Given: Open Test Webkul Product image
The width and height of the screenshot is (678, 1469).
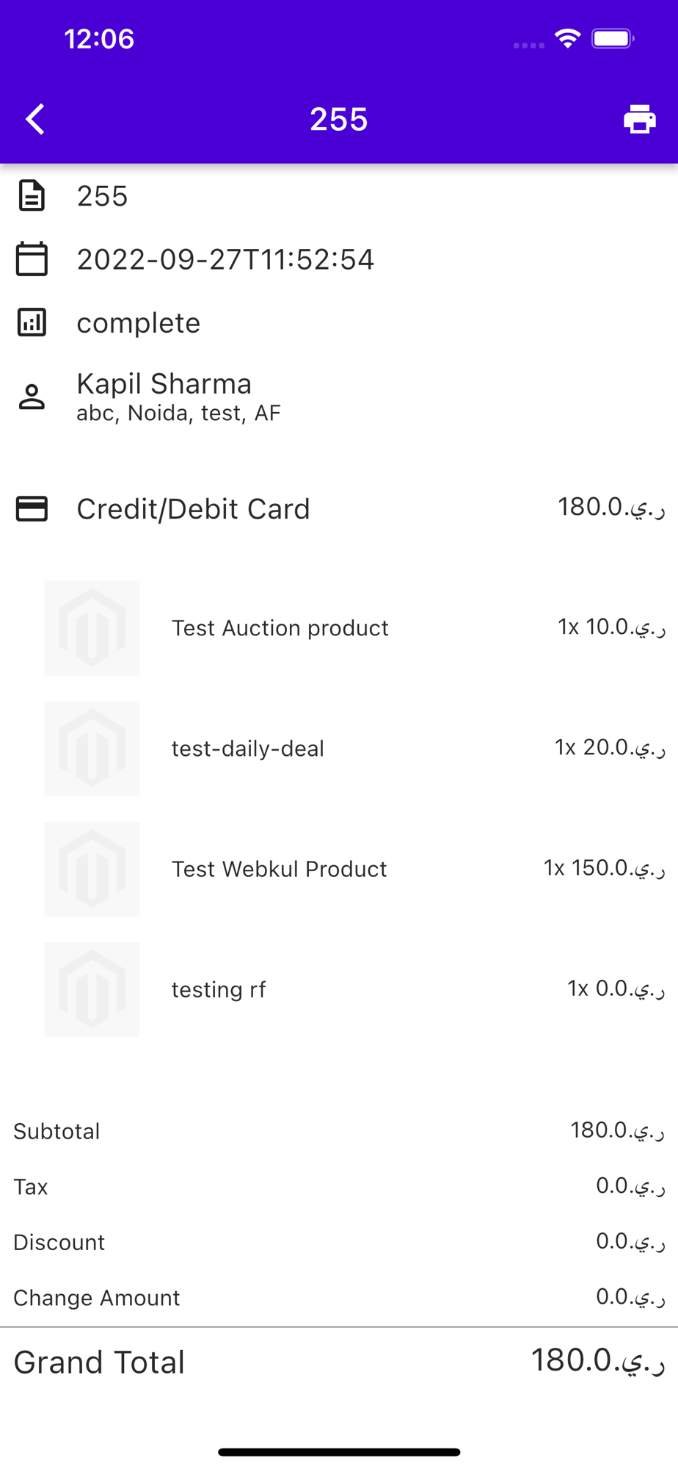Looking at the screenshot, I should click(x=92, y=869).
